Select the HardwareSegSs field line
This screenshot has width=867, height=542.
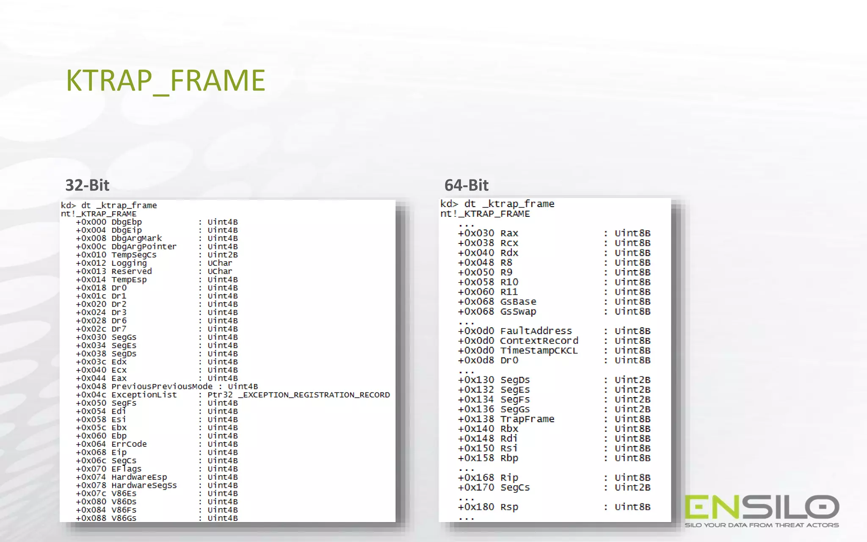[x=157, y=485]
